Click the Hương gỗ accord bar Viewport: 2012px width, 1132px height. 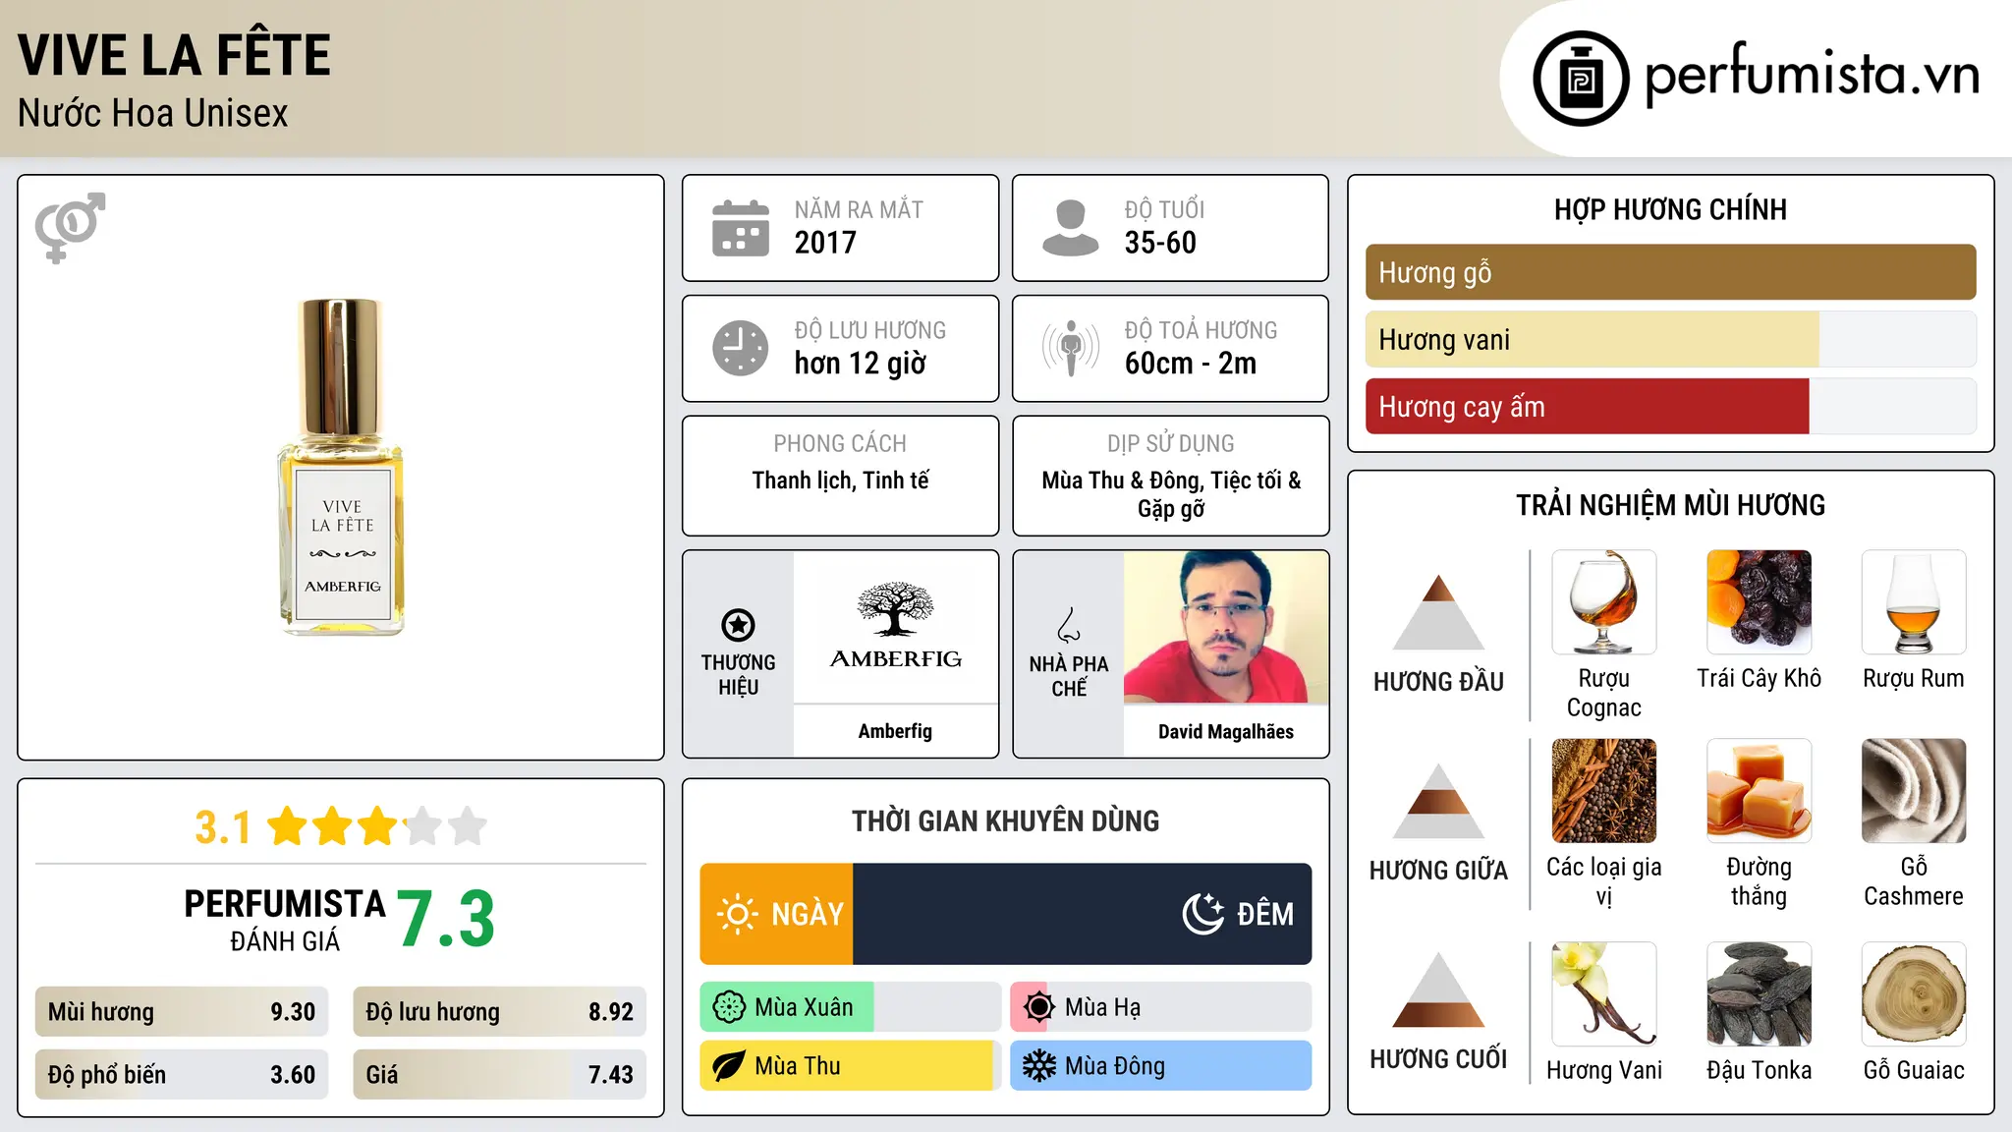pos(1671,272)
